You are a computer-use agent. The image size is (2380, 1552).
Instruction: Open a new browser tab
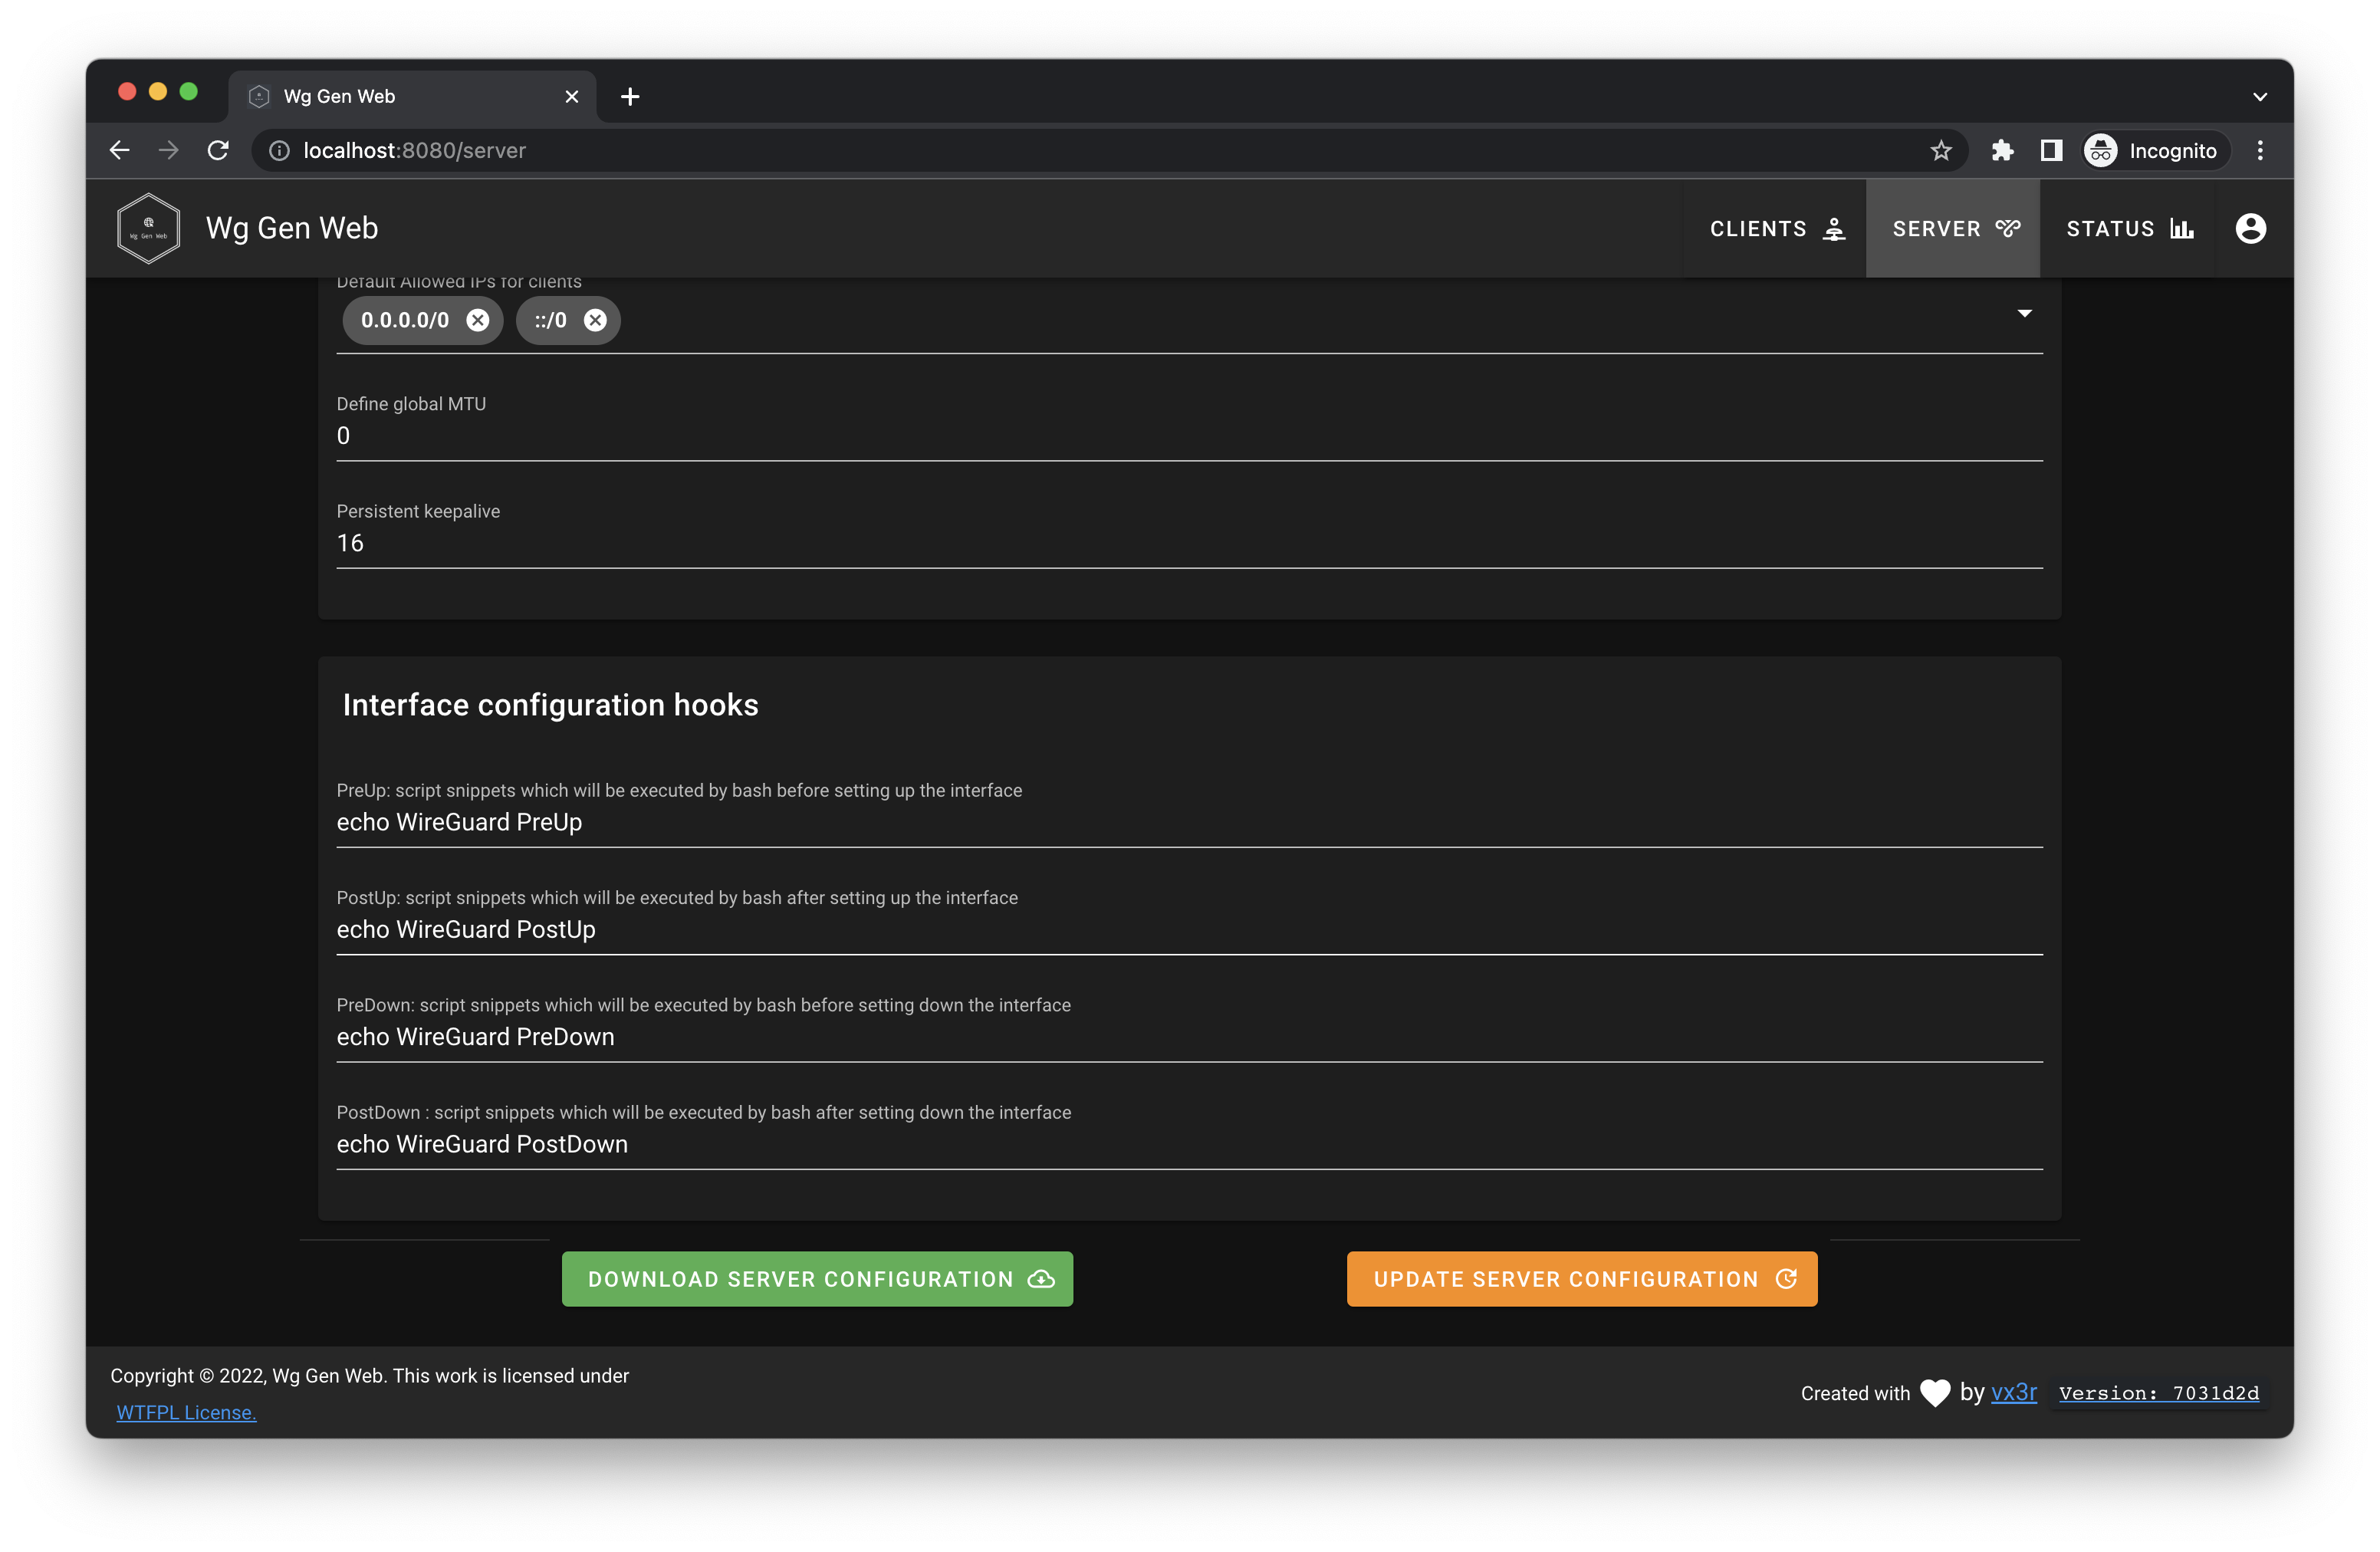(630, 97)
